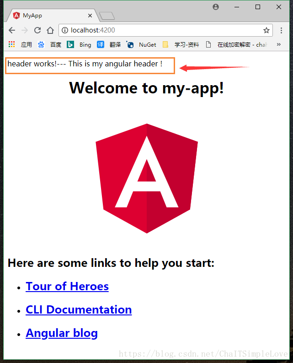Open the 翻译 bookmark
The height and width of the screenshot is (363, 293).
(x=109, y=44)
